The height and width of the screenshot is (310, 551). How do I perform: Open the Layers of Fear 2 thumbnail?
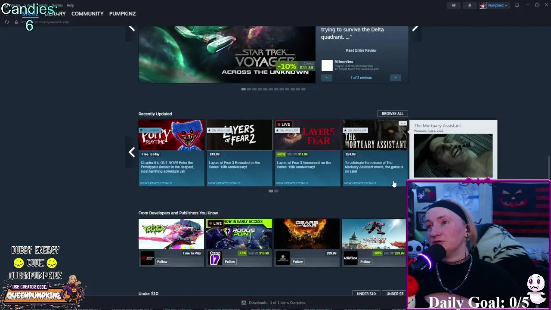239,135
